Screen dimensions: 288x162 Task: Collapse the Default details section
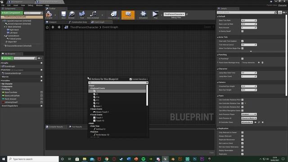(x=218, y=17)
